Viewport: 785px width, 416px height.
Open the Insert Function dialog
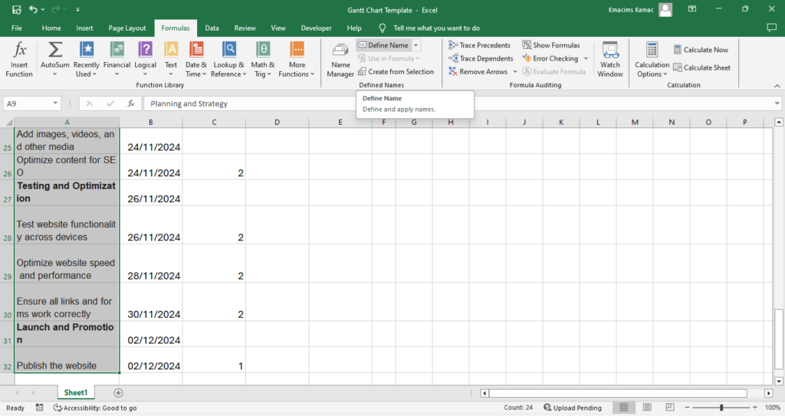pyautogui.click(x=19, y=60)
